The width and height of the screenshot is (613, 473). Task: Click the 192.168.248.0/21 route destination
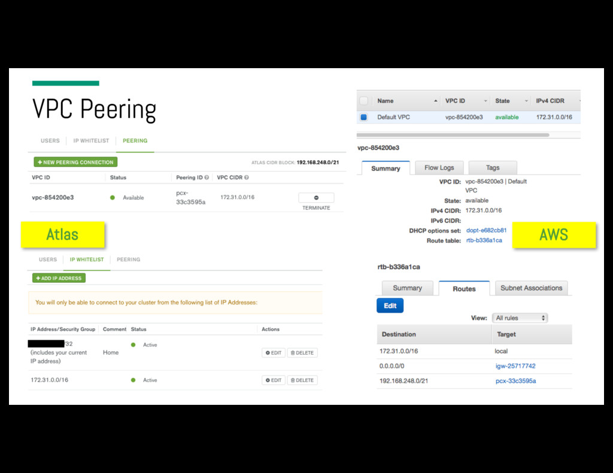pos(403,381)
